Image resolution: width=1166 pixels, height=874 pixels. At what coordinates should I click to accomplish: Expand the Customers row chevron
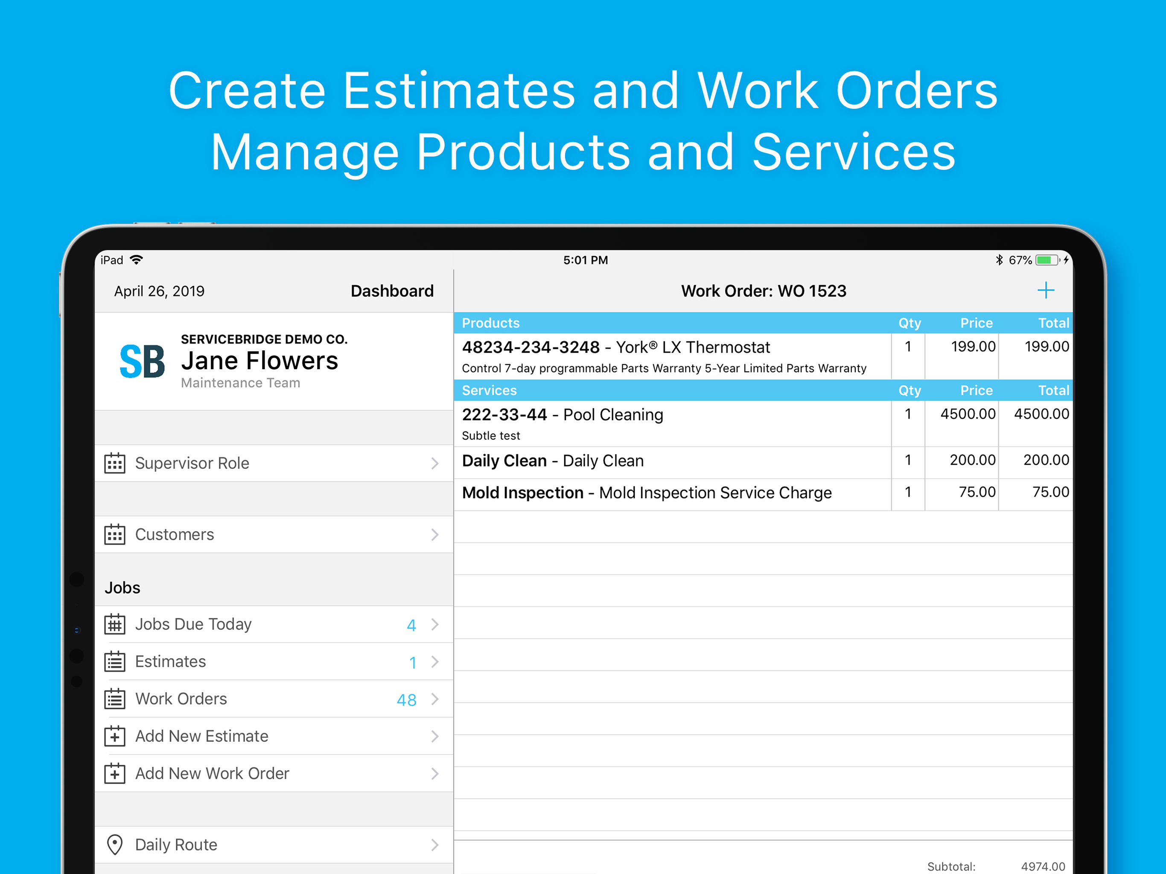tap(435, 535)
